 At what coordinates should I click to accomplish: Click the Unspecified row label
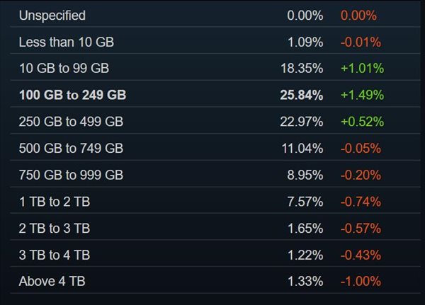[x=52, y=16]
